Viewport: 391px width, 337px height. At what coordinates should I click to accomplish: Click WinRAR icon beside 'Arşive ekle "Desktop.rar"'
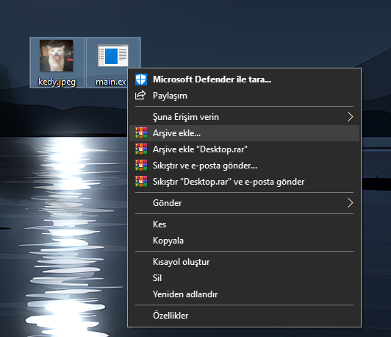coord(141,149)
